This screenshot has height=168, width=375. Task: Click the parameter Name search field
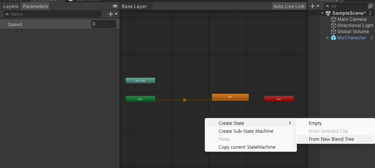pos(52,14)
